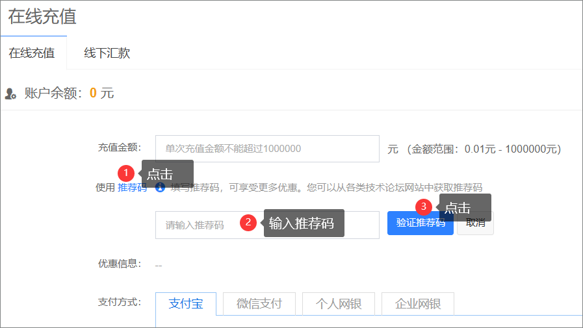
Task: Select 微信支付 payment method tab
Action: point(259,304)
